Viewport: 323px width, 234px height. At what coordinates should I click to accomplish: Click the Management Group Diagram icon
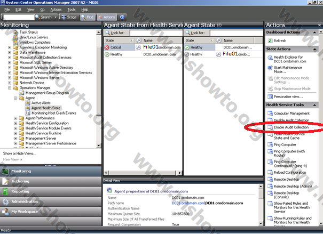(21, 93)
